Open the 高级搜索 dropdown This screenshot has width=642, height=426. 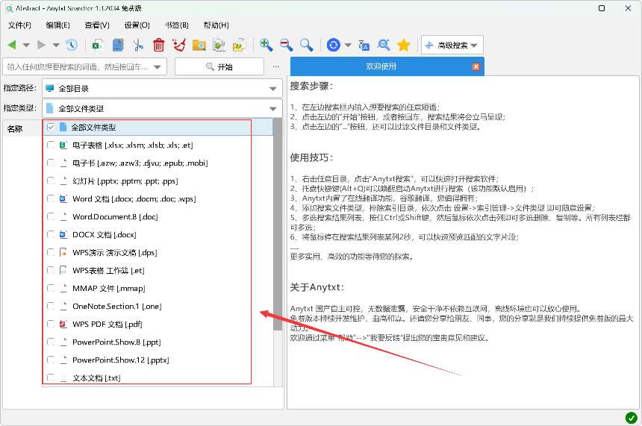pos(452,45)
